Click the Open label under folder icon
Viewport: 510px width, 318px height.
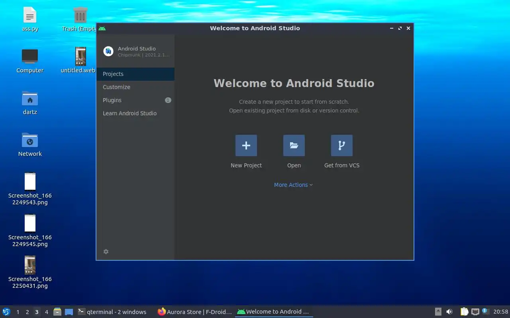[294, 165]
